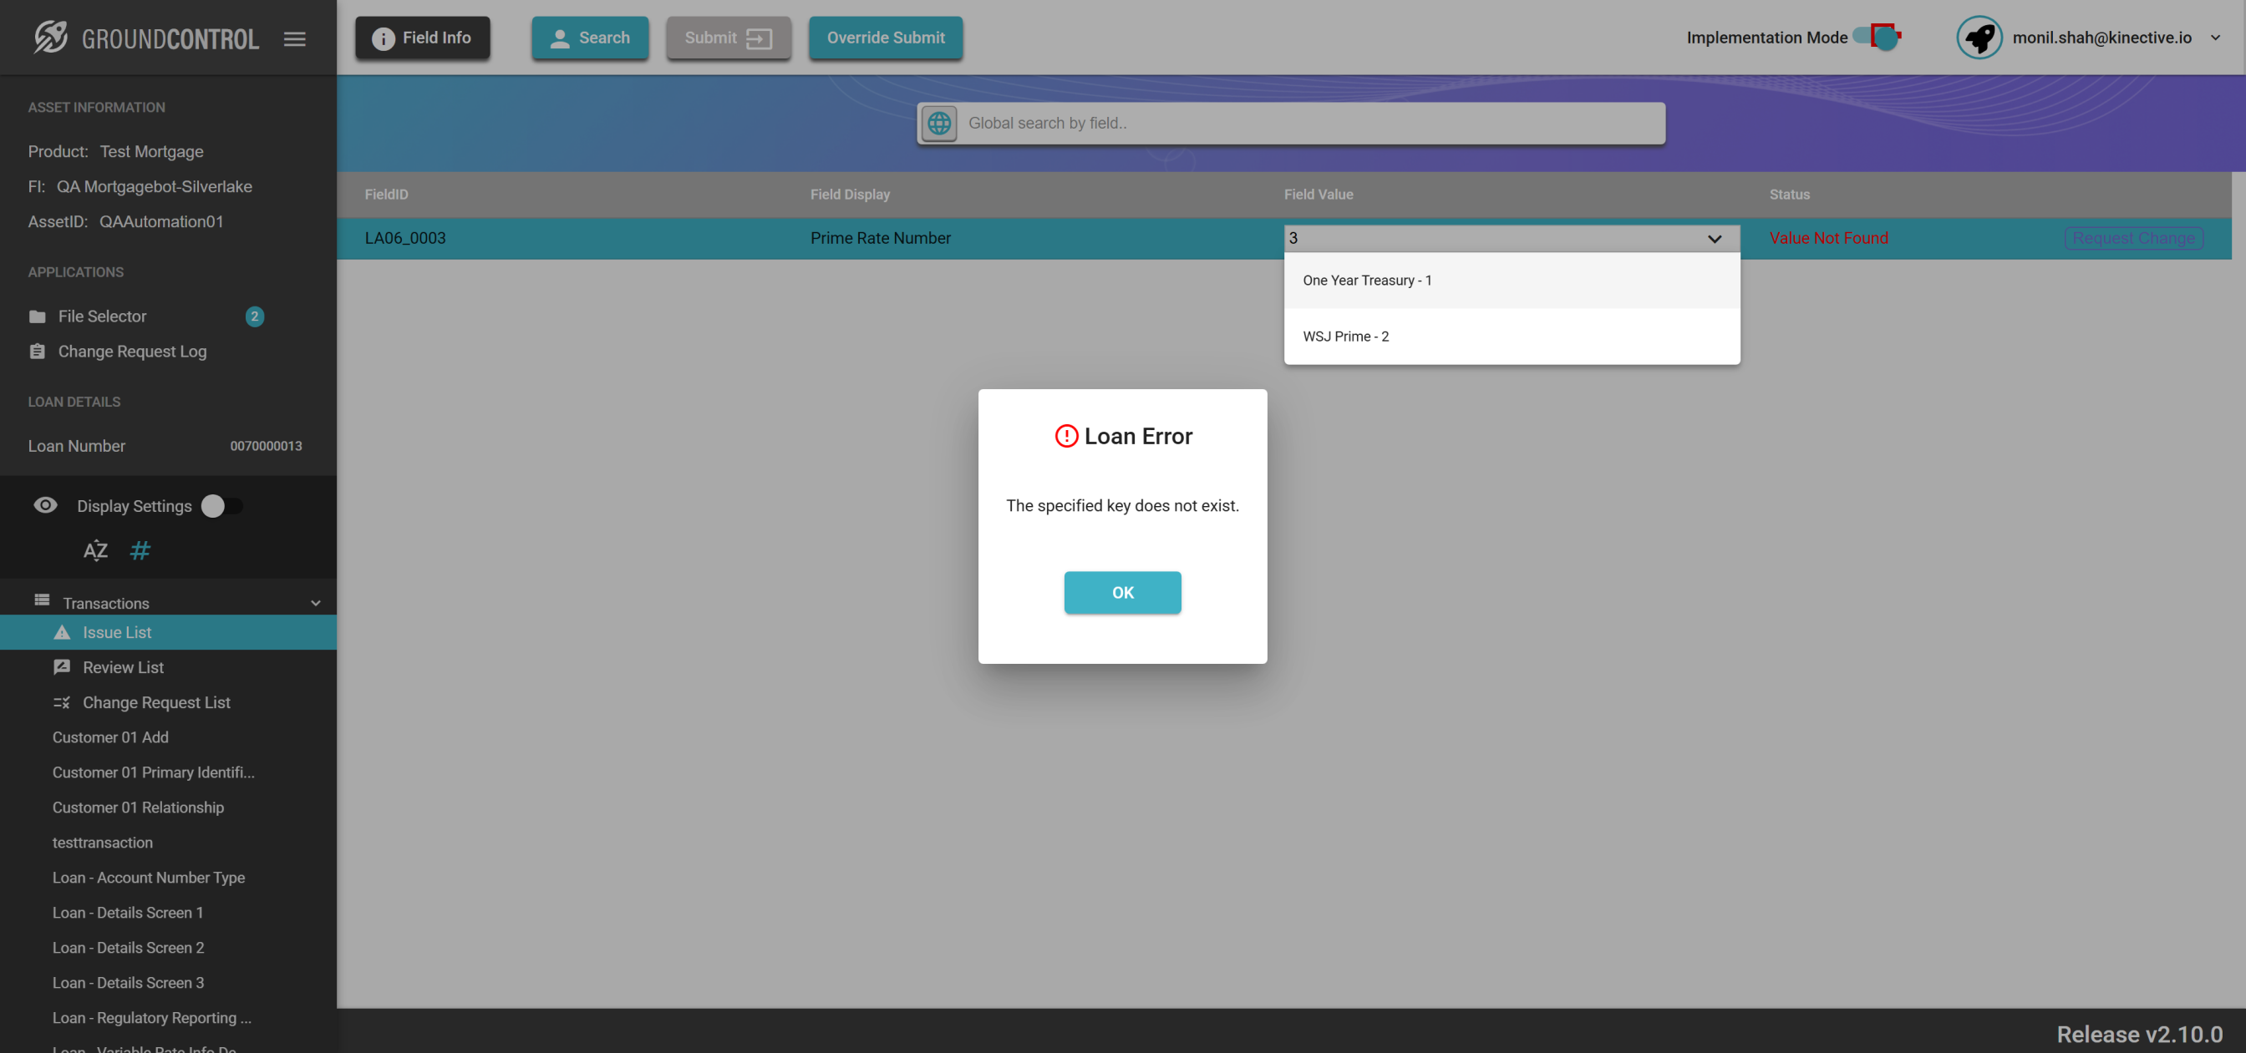This screenshot has height=1053, width=2246.
Task: Select 'WSJ Prime - 2' option
Action: (x=1345, y=337)
